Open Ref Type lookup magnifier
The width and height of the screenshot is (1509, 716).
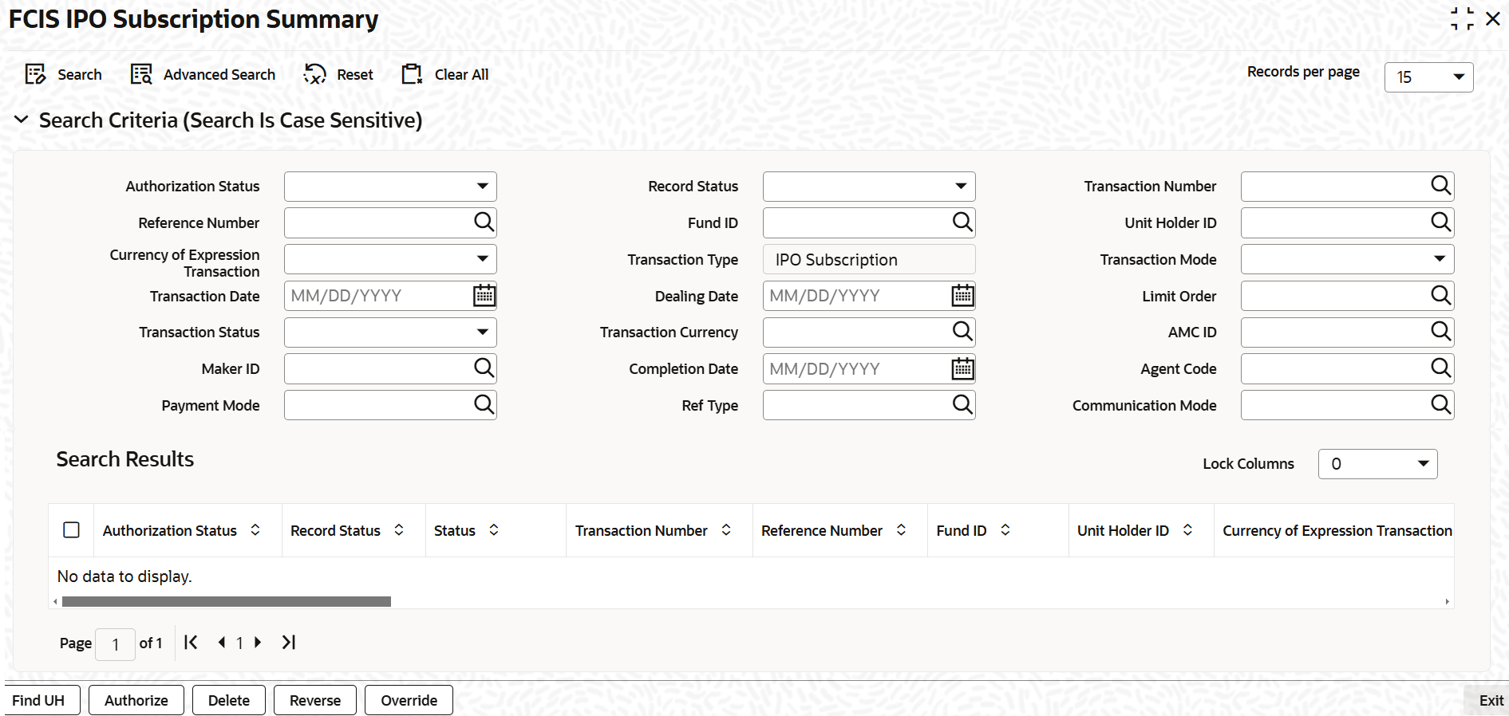[x=962, y=405]
